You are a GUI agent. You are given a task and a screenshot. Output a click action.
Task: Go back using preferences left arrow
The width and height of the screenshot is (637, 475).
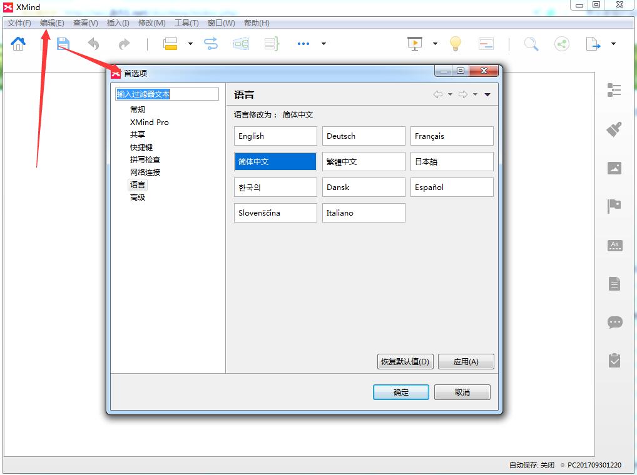[438, 94]
